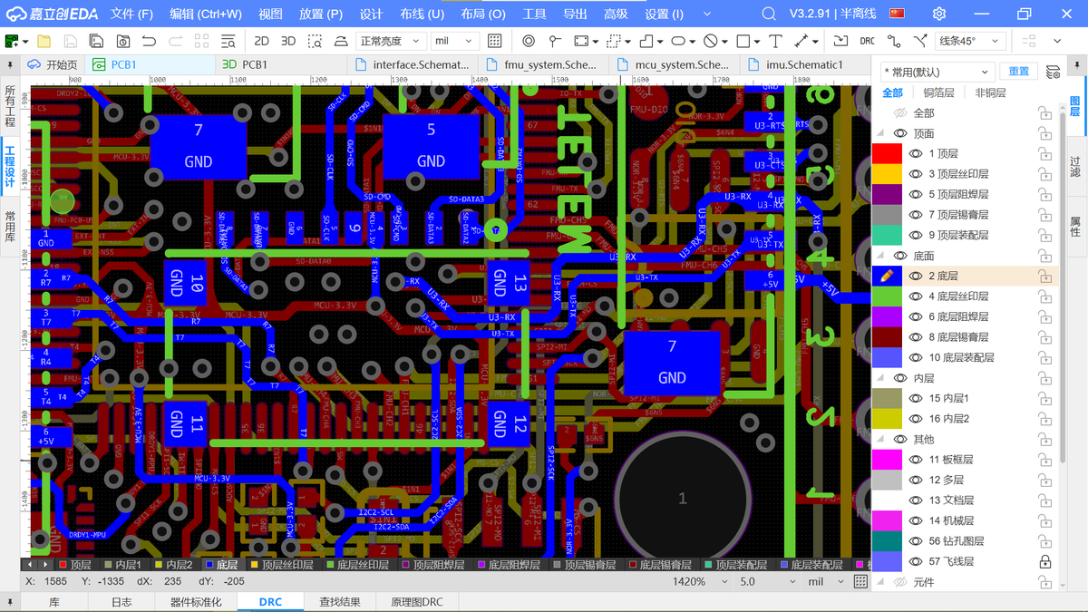Open the 布线 (U) menu

422,14
